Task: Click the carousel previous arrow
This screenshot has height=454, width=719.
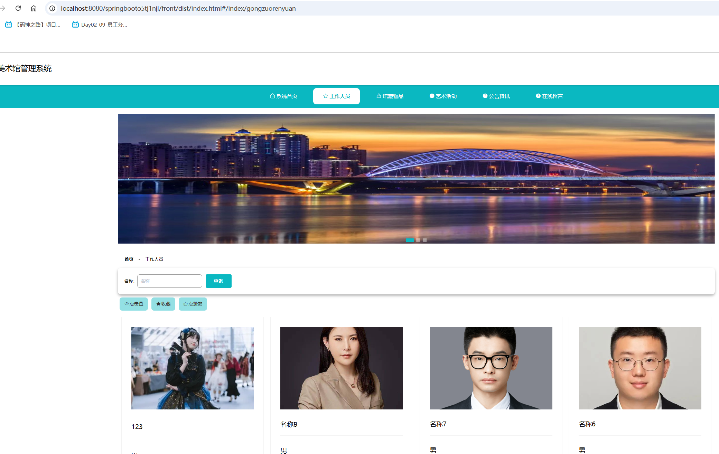Action: pyautogui.click(x=129, y=179)
